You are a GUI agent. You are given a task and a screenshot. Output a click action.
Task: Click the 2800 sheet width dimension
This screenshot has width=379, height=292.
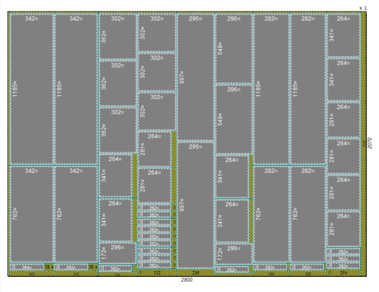187,280
